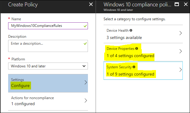Open the Platform dropdown
The image size is (190, 113).
48,66
